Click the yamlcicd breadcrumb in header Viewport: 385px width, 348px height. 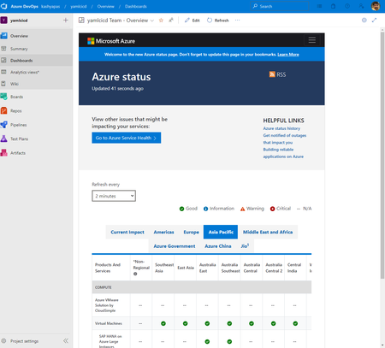(79, 6)
